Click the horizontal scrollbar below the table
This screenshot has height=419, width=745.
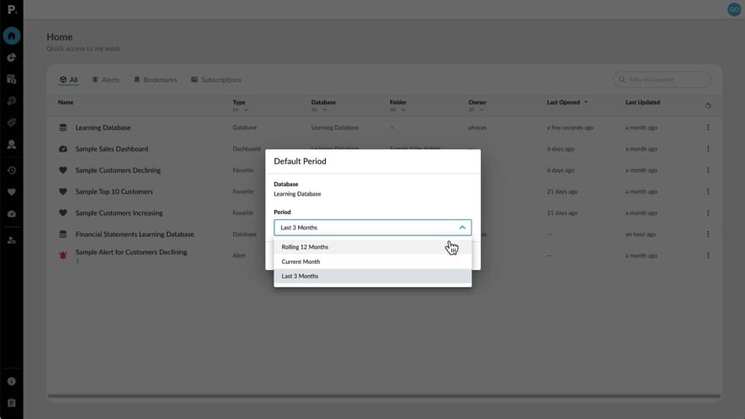384,396
